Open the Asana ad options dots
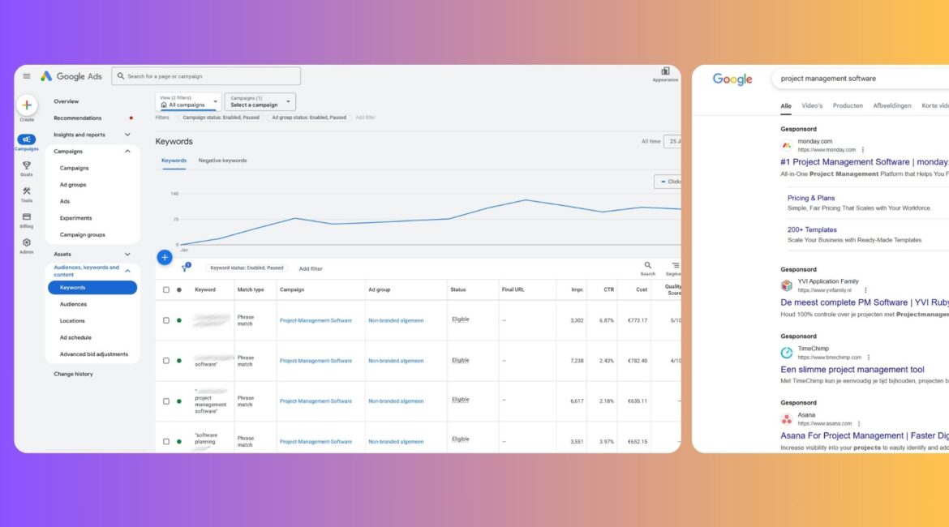This screenshot has width=949, height=527. pos(859,423)
